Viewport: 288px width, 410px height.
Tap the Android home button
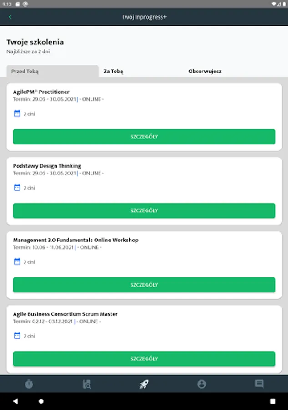(41, 401)
